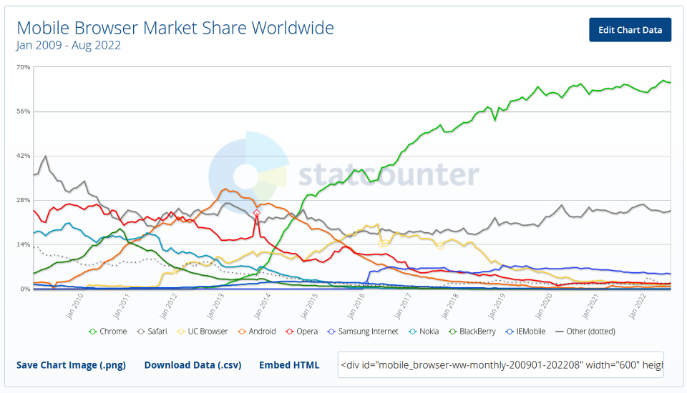
Task: Click the Mobile Browser Market Share Worldwide title
Action: pos(175,28)
